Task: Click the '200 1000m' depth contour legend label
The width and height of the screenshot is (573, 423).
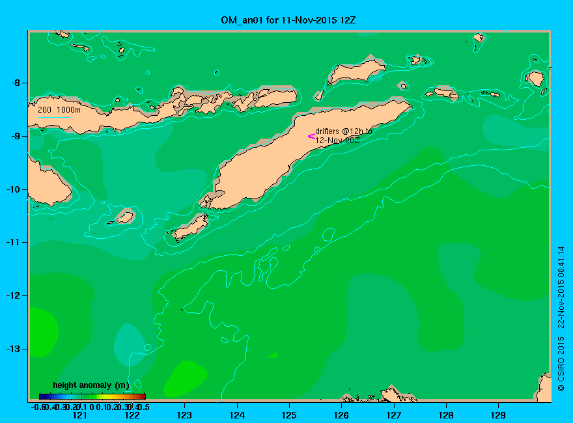Action: pyautogui.click(x=59, y=109)
